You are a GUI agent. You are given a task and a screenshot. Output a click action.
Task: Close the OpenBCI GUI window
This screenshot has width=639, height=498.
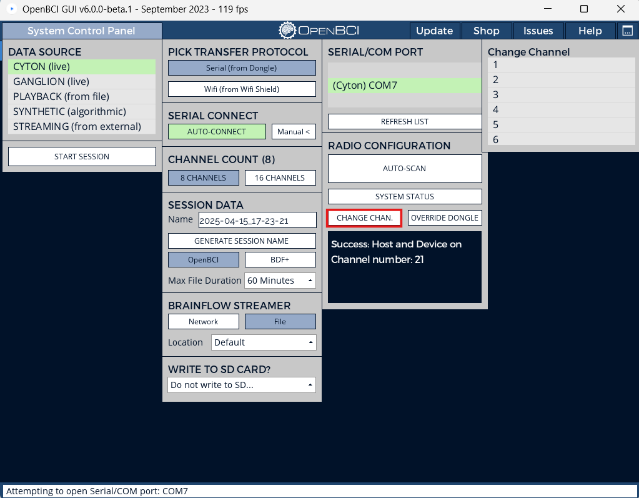[621, 9]
